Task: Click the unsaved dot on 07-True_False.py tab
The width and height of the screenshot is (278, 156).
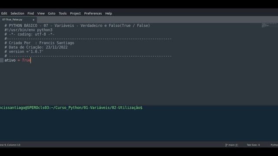Action: click(33, 20)
